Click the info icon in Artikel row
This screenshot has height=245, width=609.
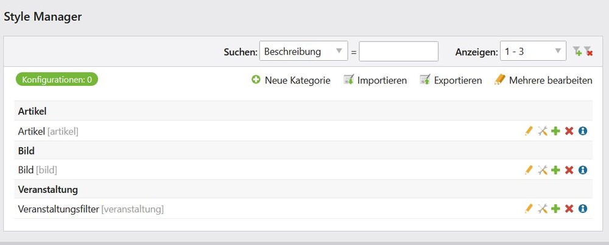coord(583,131)
